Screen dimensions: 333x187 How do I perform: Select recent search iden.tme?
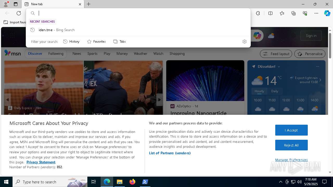tap(138, 30)
